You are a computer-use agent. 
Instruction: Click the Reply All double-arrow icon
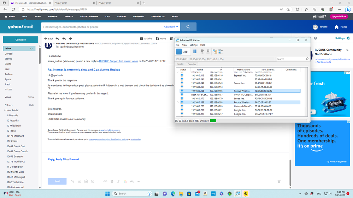tap(64, 39)
